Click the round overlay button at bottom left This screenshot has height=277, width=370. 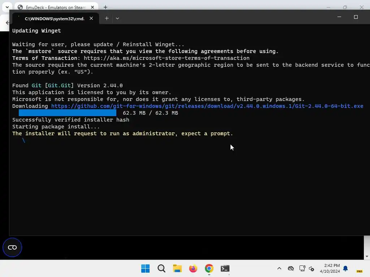click(x=12, y=247)
